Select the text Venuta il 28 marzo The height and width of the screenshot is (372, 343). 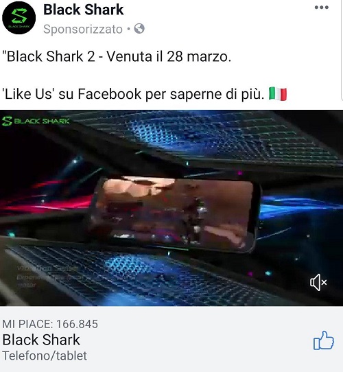(169, 57)
